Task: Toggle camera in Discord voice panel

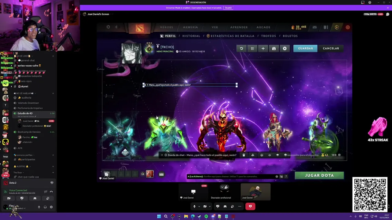Action: [9, 198]
